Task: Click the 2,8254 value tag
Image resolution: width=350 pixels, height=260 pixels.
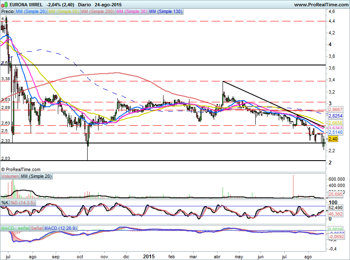Action: 335,115
